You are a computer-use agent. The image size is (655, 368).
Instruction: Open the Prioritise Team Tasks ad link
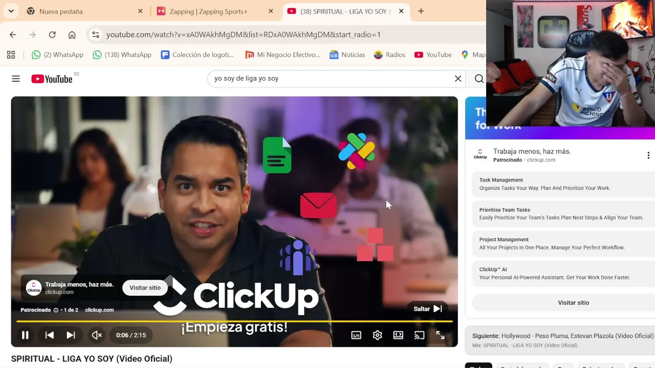(563, 214)
